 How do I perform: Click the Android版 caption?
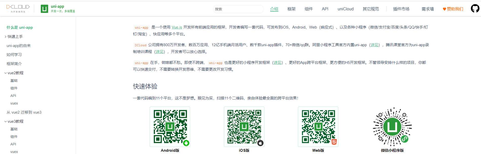170,150
